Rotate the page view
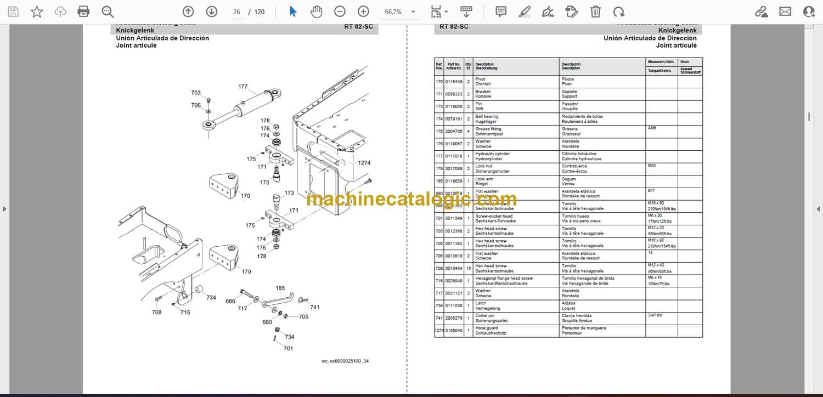 coord(619,12)
